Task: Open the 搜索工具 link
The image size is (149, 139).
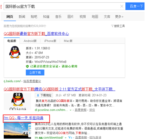Action: point(119,26)
